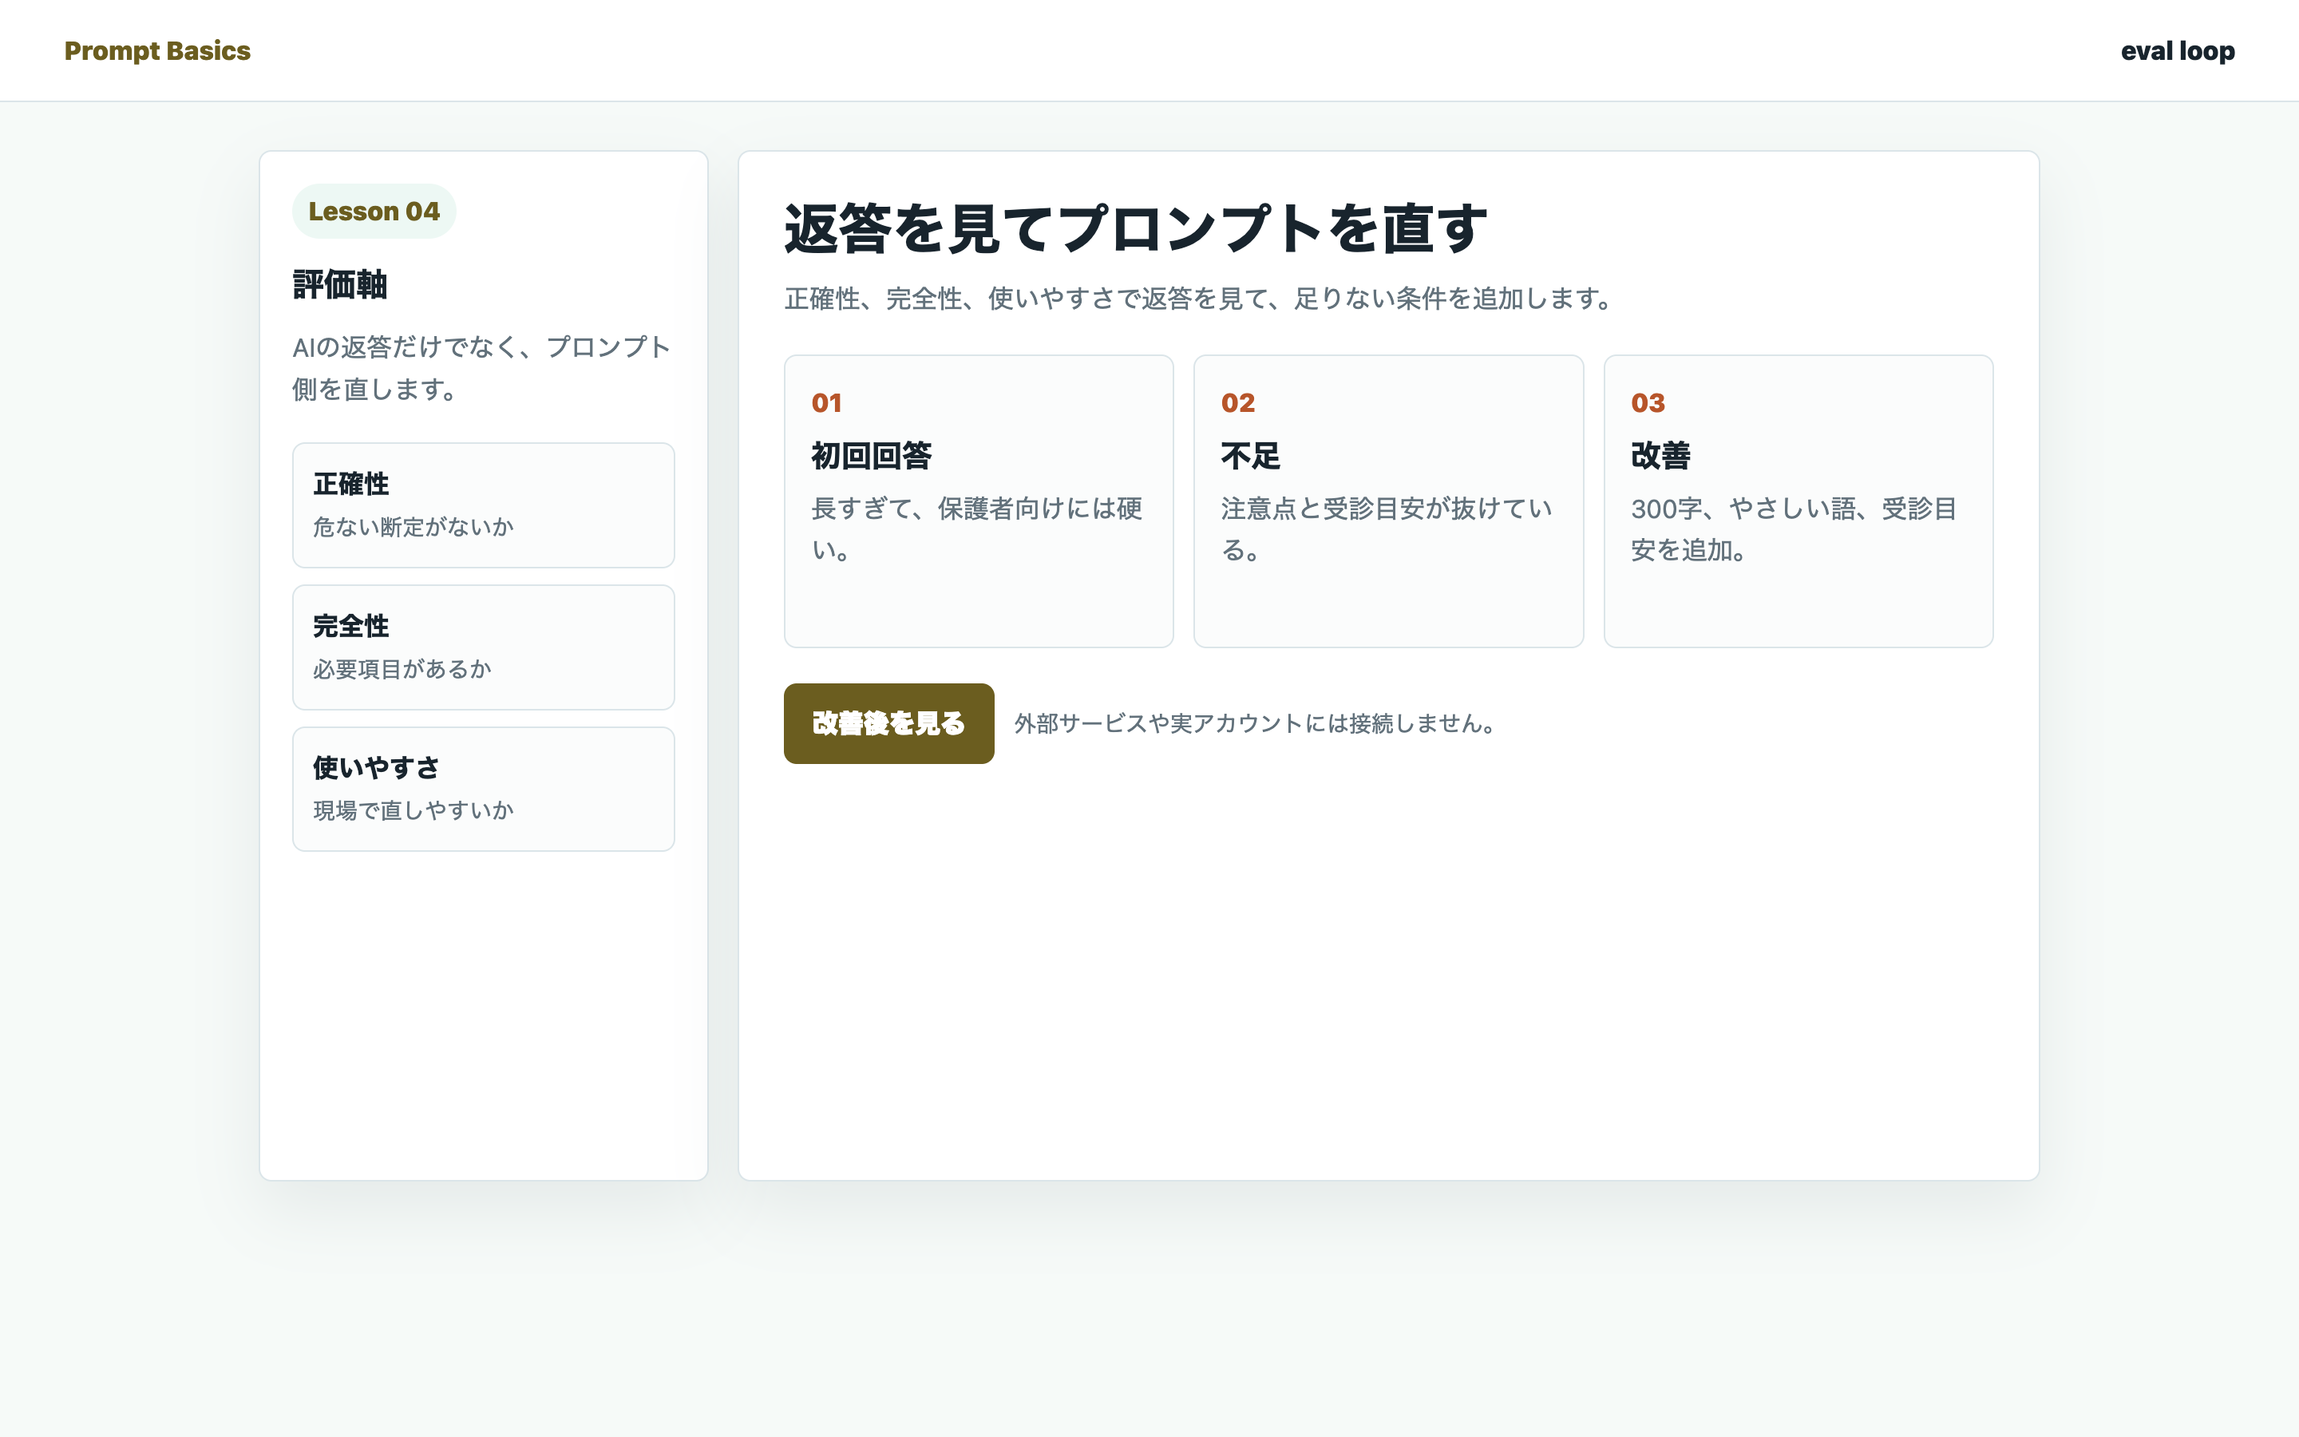The width and height of the screenshot is (2299, 1437).
Task: Click the text 300字、やさしい語、受診目安を追加。
Action: (1794, 529)
